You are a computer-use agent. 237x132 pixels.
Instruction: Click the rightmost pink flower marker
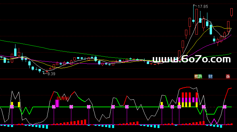pos(225,107)
